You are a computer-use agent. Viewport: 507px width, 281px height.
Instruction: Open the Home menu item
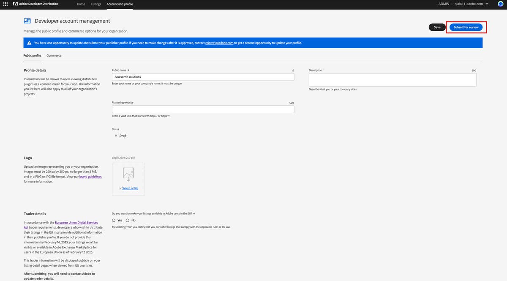pyautogui.click(x=81, y=4)
